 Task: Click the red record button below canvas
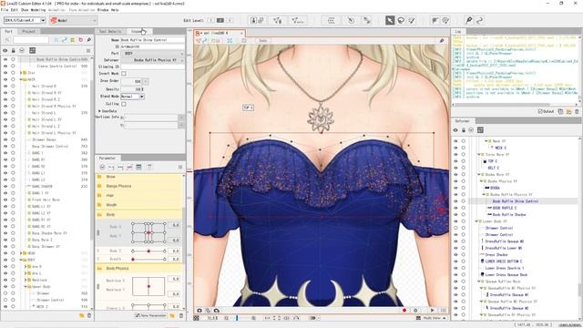coord(404,310)
